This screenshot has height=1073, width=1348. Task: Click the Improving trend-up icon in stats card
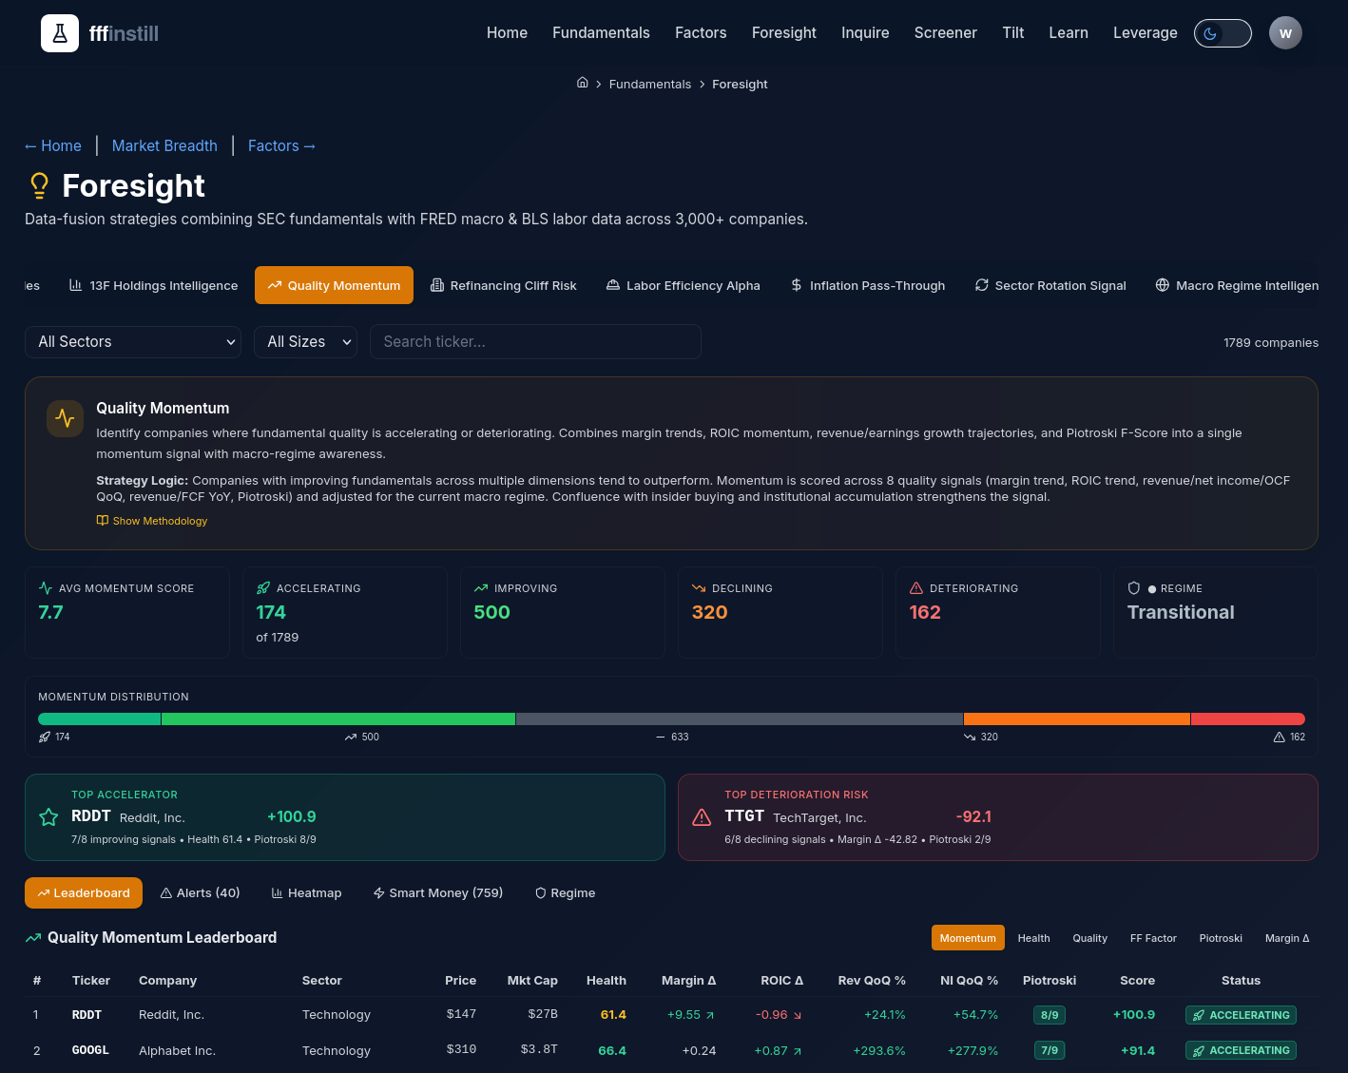point(481,588)
